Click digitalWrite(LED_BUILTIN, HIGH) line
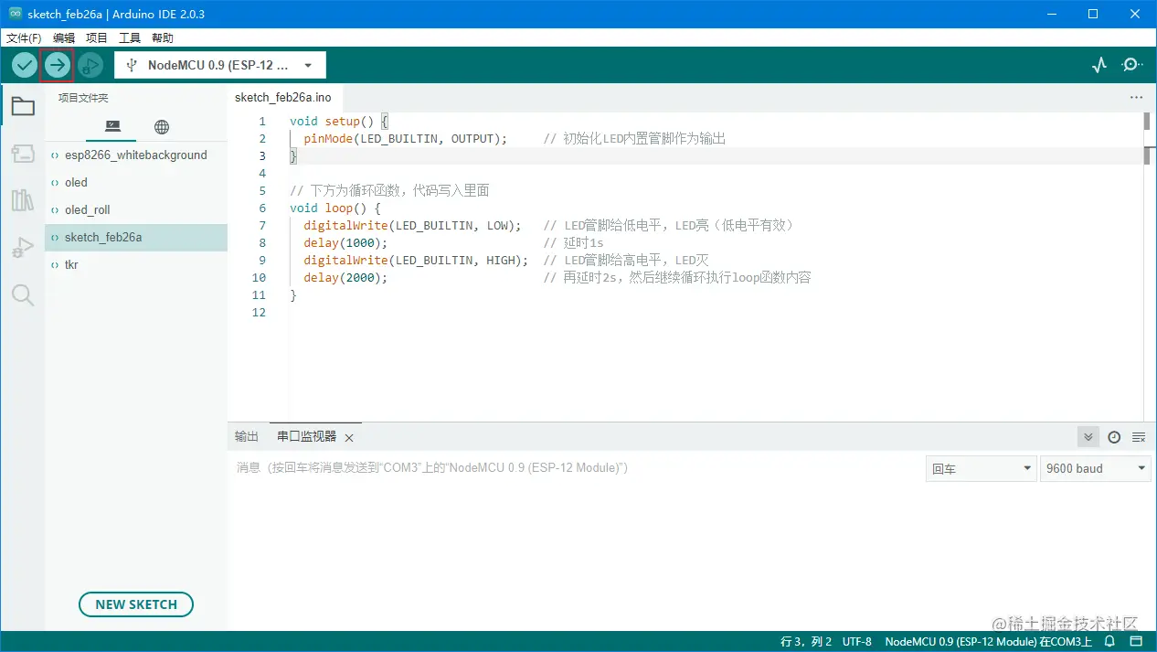This screenshot has width=1157, height=652. (416, 260)
